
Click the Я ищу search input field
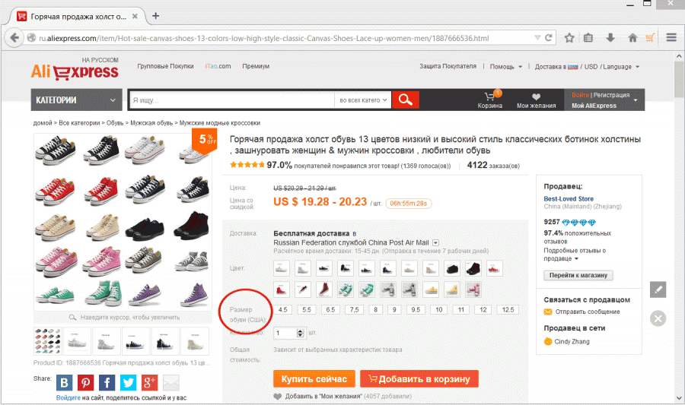[x=231, y=100]
